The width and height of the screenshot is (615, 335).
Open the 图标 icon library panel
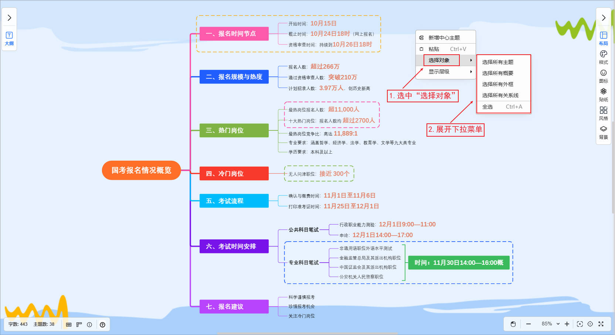[x=603, y=76]
